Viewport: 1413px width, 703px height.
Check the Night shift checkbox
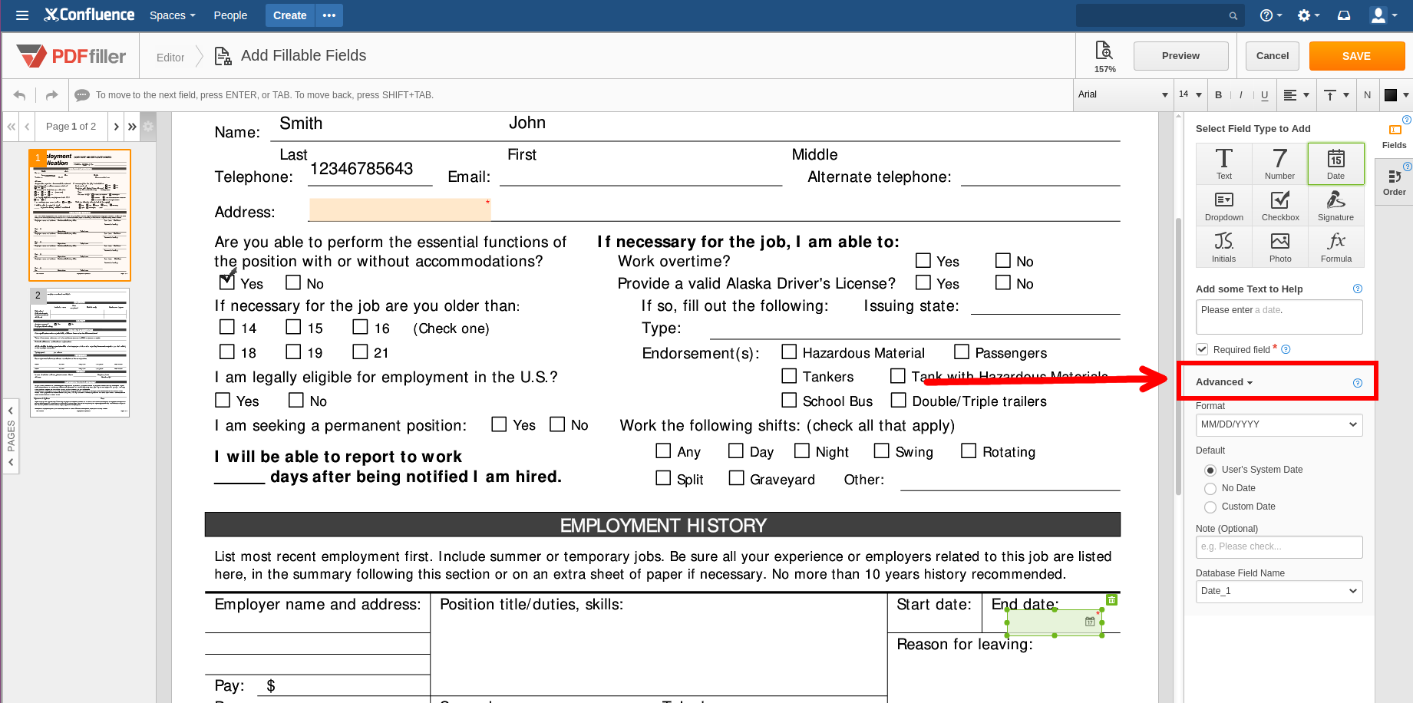801,451
